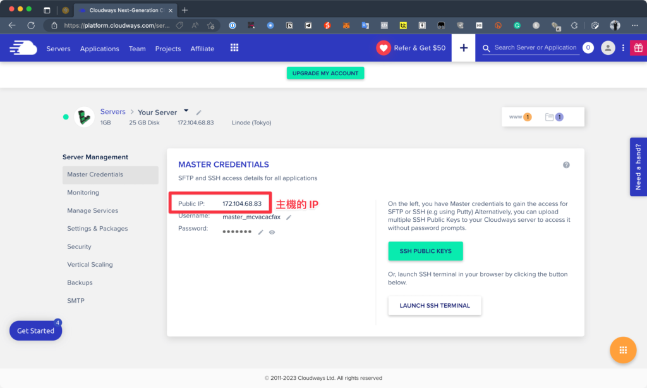The width and height of the screenshot is (647, 388).
Task: Open the Servers navigation menu
Action: coord(58,48)
